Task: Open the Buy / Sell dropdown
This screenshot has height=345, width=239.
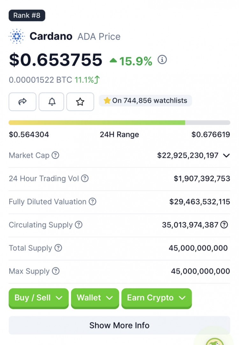Action: pos(39,298)
